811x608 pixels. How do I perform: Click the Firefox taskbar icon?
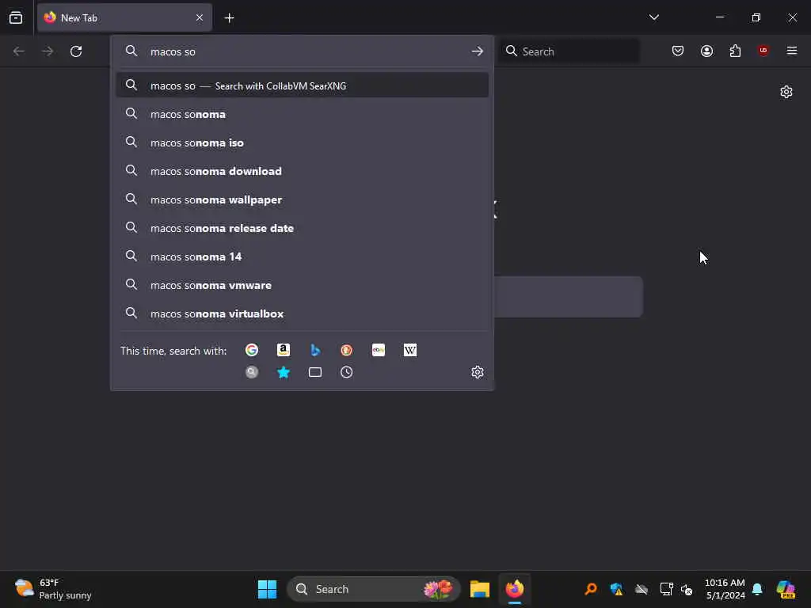click(x=515, y=589)
